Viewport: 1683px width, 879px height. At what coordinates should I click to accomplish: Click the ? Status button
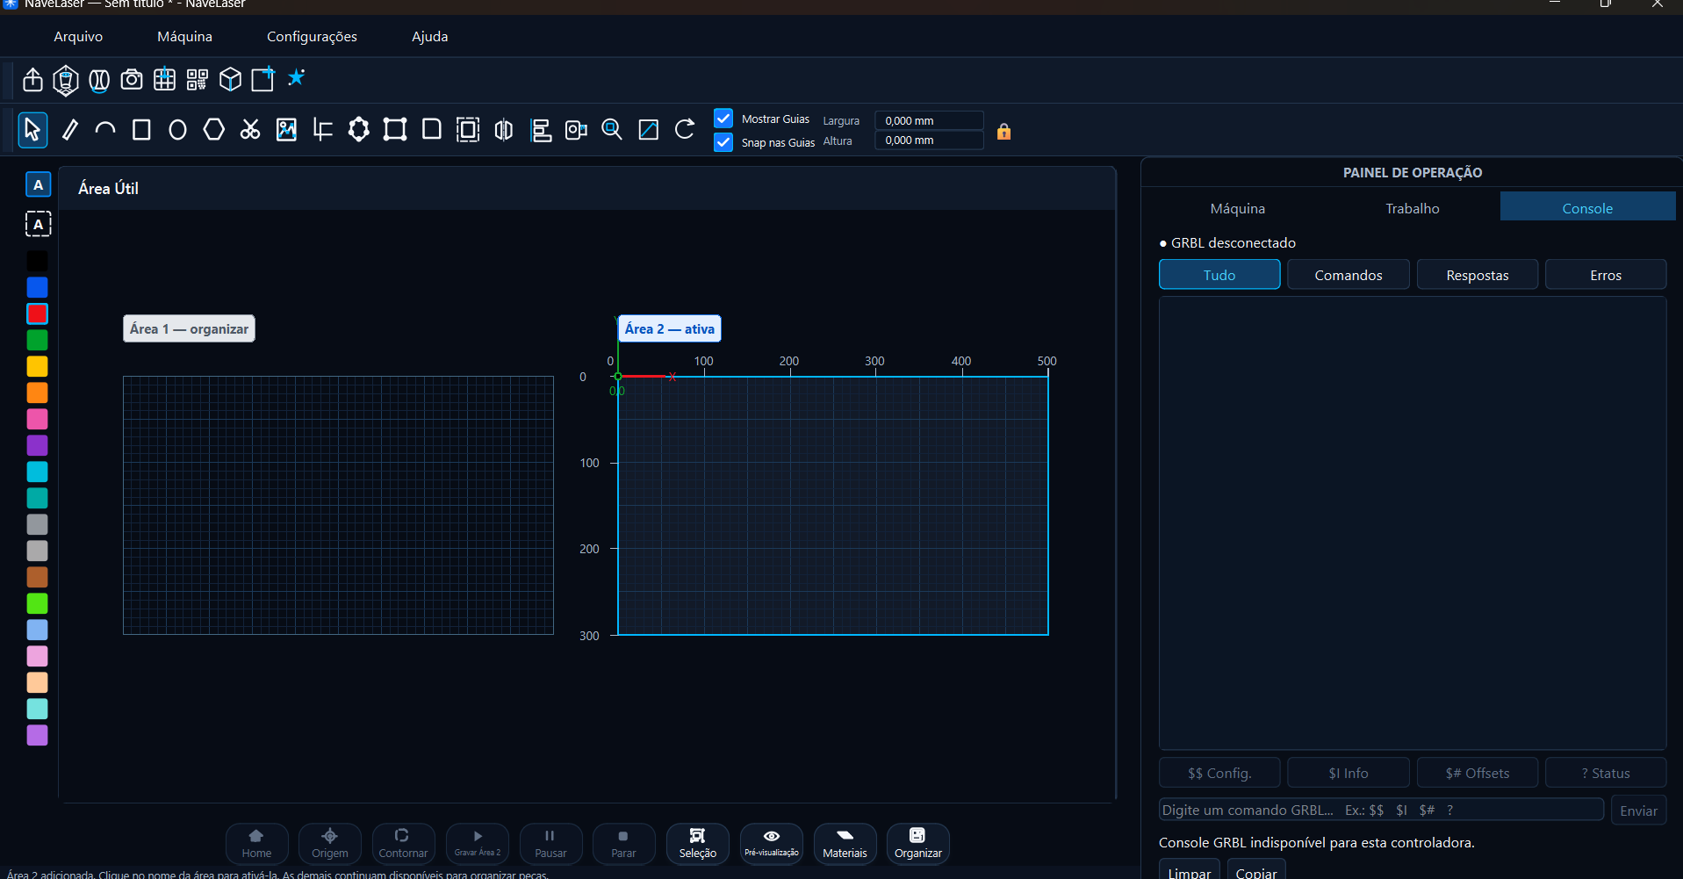1606,773
